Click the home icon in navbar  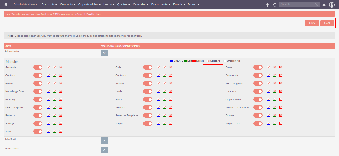pyautogui.click(x=6, y=5)
